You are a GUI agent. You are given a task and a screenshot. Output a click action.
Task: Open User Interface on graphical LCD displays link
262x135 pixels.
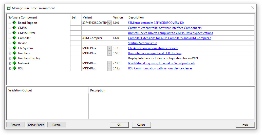[155, 53]
